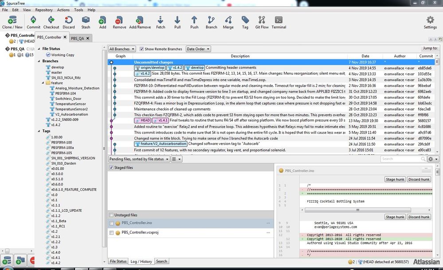
Task: Toggle the Show Remote Branches checkbox
Action: click(x=142, y=49)
